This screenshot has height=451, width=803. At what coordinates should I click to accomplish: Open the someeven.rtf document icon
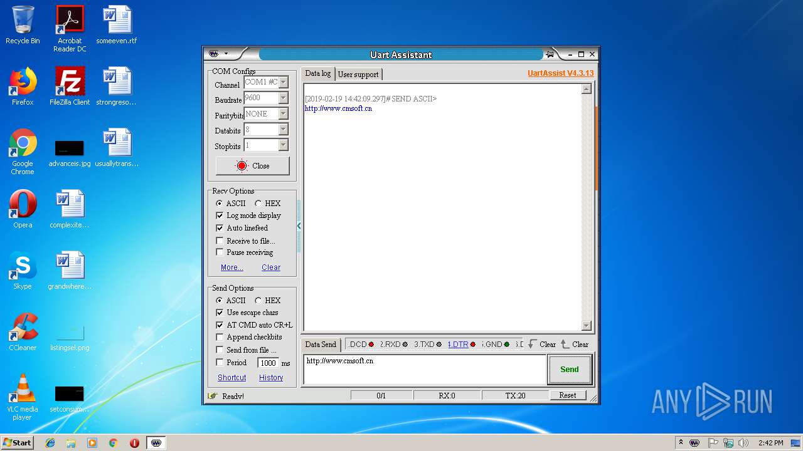click(x=117, y=25)
